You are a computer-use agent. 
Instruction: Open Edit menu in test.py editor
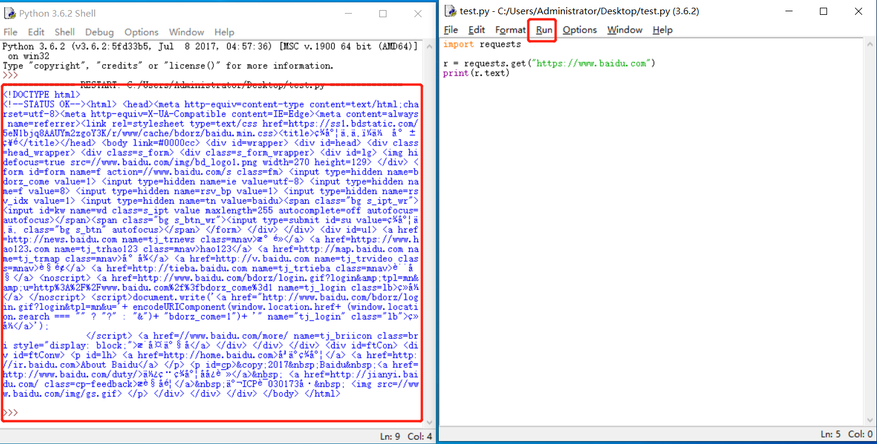point(477,30)
